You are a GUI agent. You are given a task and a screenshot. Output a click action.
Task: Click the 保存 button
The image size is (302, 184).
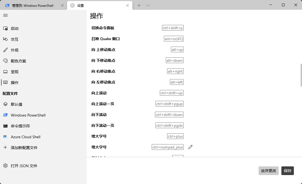tap(287, 171)
